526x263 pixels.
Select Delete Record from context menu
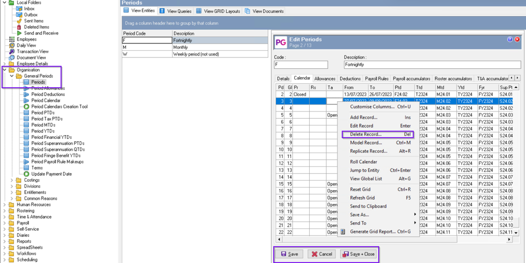point(366,135)
